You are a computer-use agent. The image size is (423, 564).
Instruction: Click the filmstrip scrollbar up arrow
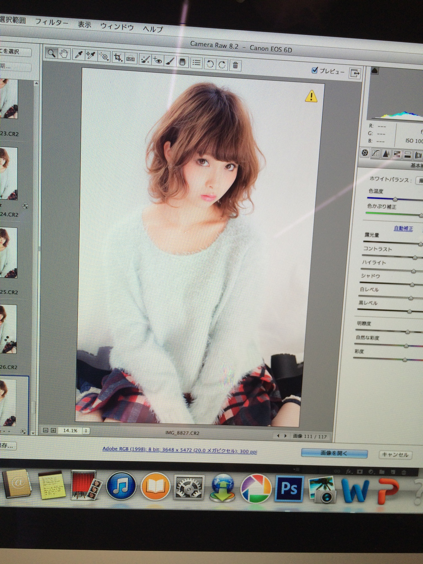36,83
